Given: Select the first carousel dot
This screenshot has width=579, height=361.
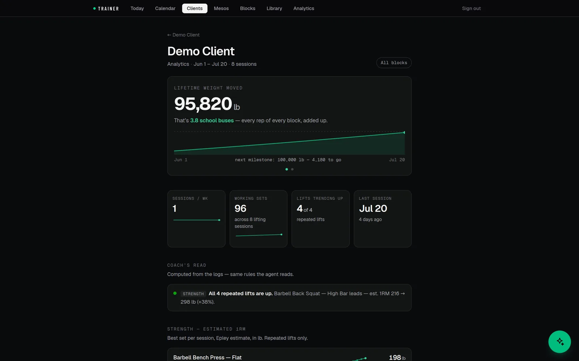Looking at the screenshot, I should [x=287, y=169].
